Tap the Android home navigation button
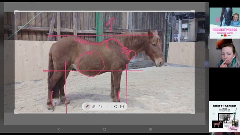The width and height of the screenshot is (240, 135). click(105, 129)
